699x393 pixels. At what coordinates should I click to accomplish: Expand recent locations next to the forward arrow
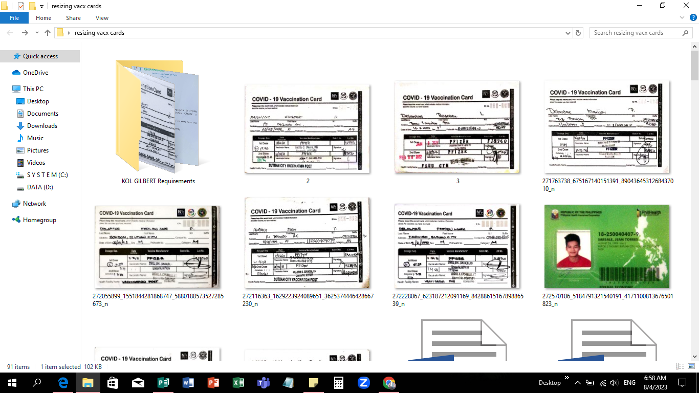[36, 32]
